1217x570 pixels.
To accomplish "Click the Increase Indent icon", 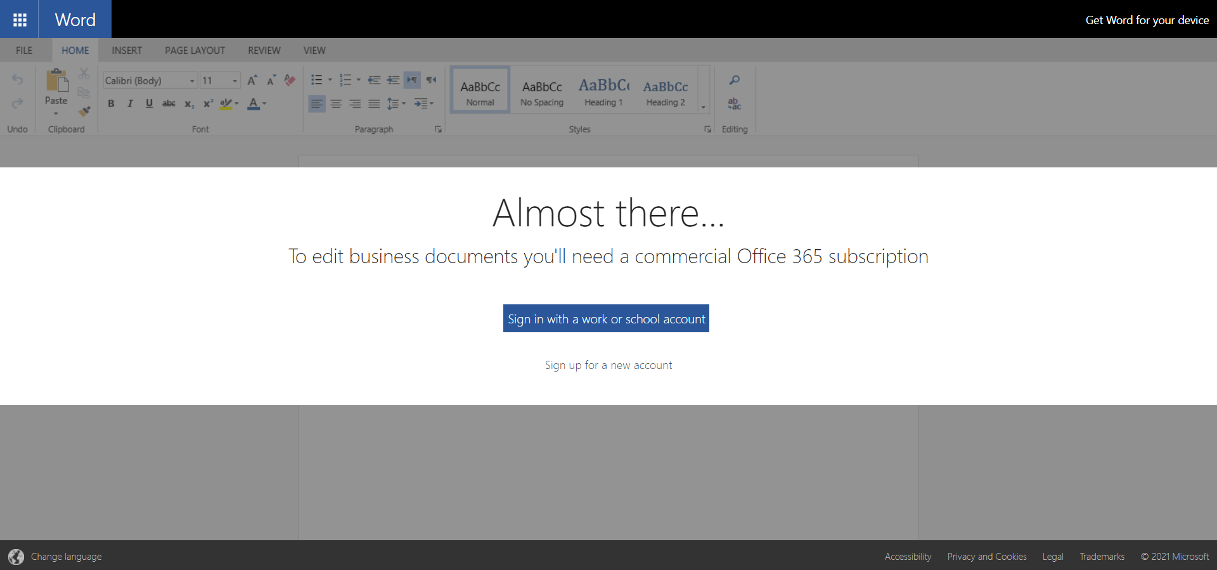I will pyautogui.click(x=393, y=80).
